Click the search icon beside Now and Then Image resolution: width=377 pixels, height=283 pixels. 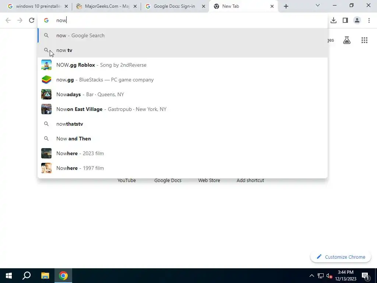click(x=46, y=139)
